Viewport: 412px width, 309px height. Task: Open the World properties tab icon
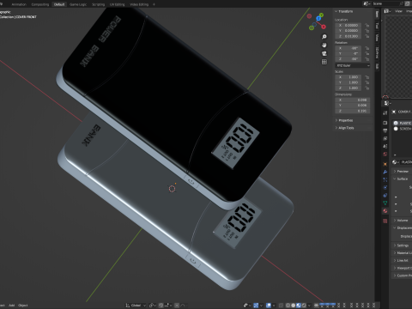click(x=385, y=154)
